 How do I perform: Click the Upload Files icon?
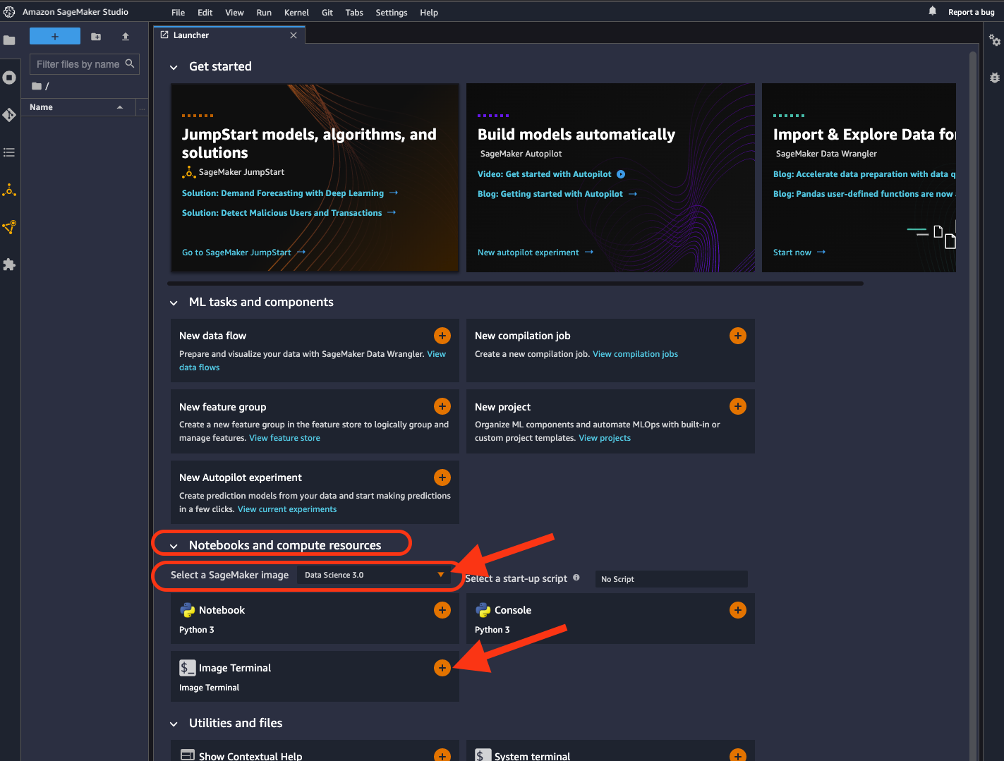pos(126,37)
